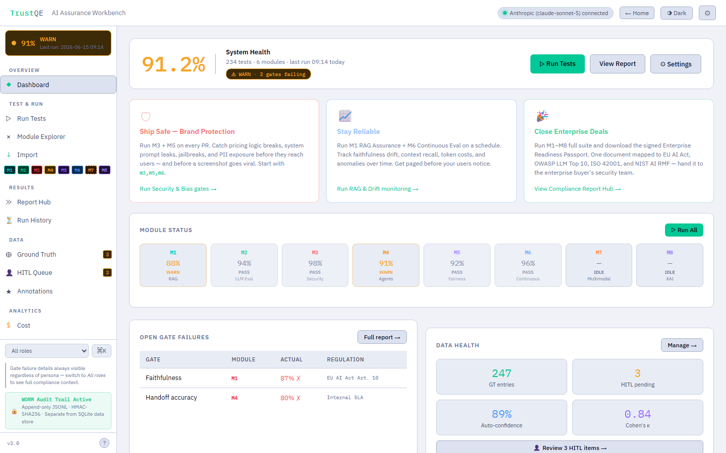Open command palette with ⌘K button

pyautogui.click(x=101, y=351)
